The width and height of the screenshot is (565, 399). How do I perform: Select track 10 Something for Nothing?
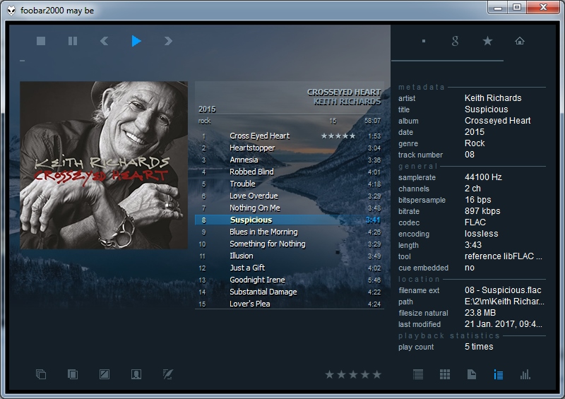tap(290, 244)
